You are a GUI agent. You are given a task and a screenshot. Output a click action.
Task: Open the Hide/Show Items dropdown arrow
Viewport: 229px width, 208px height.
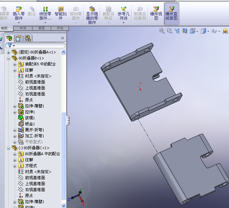(219, 31)
